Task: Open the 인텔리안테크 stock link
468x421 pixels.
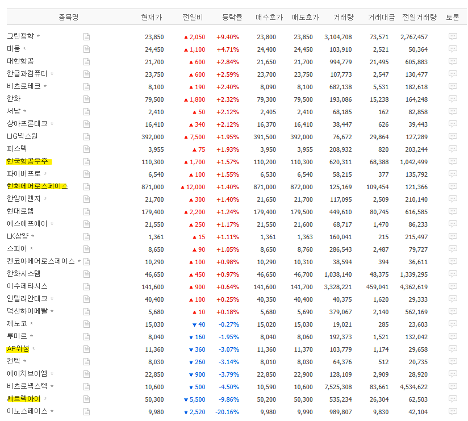Action: (27, 299)
